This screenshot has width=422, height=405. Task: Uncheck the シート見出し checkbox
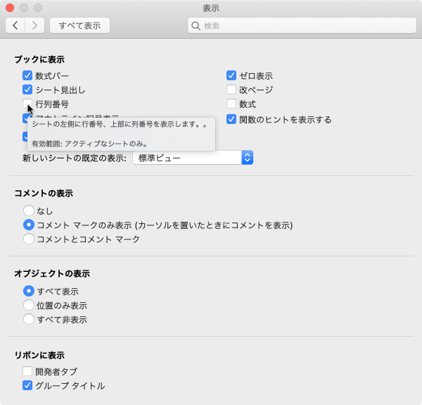(27, 89)
